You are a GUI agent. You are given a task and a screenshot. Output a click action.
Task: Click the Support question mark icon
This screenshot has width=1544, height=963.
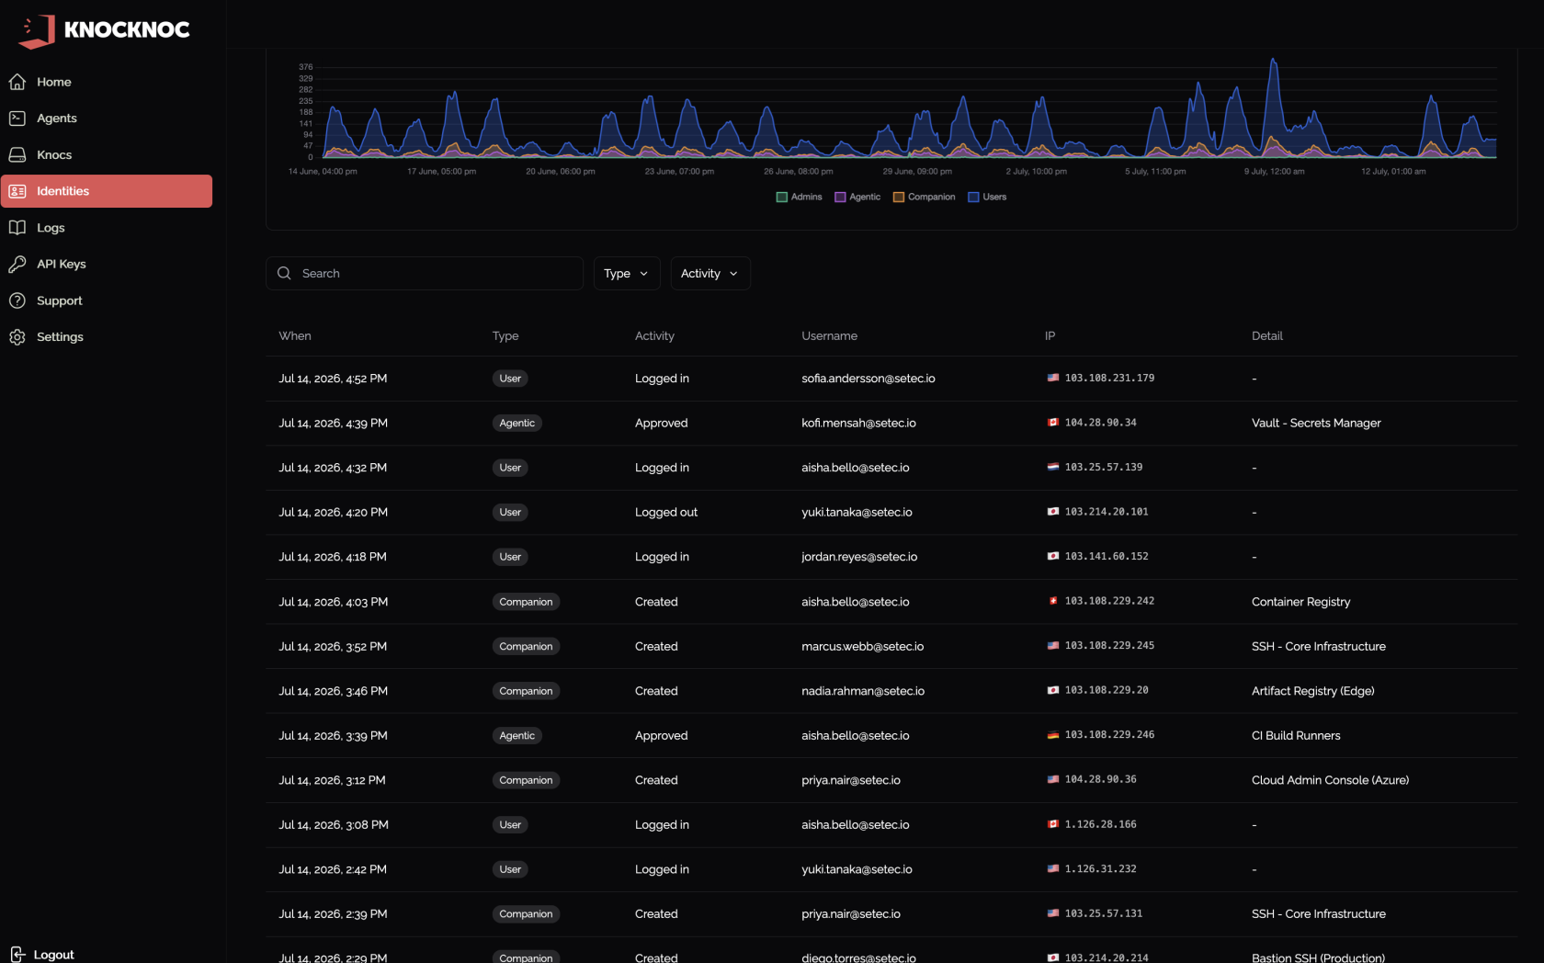pos(17,300)
